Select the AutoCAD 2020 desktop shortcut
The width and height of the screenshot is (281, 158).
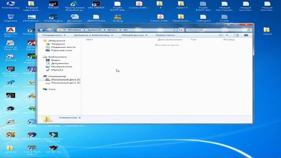pyautogui.click(x=11, y=32)
